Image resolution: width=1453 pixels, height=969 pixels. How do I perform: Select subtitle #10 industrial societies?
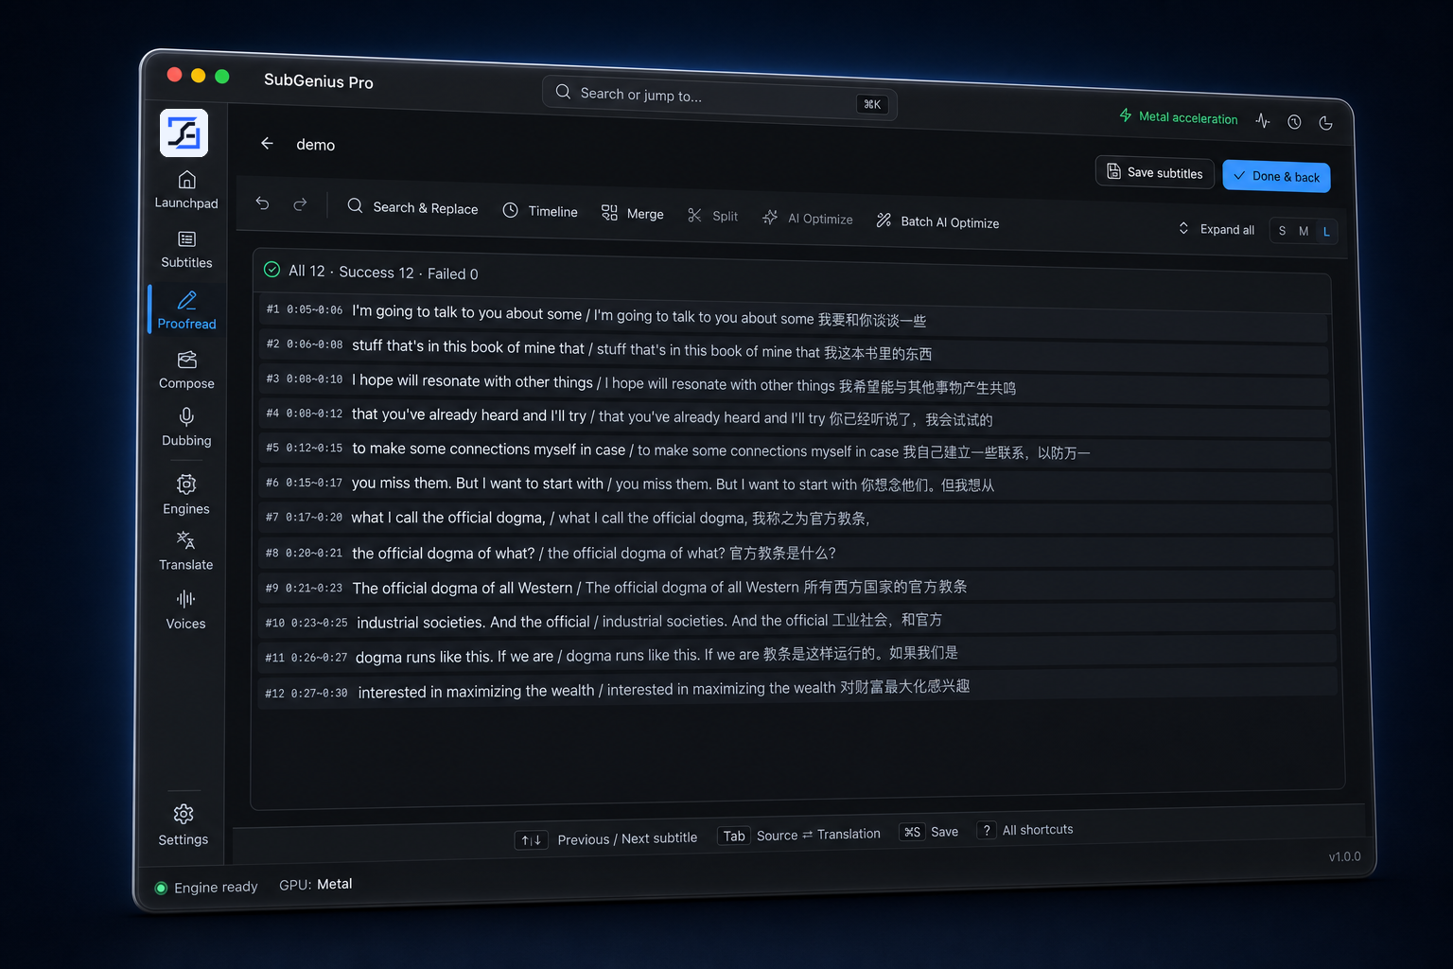797,621
